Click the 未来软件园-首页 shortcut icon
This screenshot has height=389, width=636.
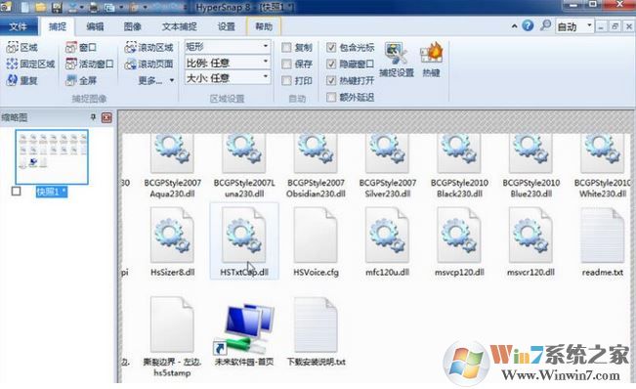coord(244,327)
